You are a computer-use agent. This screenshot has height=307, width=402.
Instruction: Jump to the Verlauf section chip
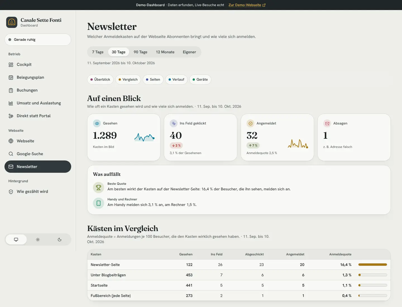(176, 80)
